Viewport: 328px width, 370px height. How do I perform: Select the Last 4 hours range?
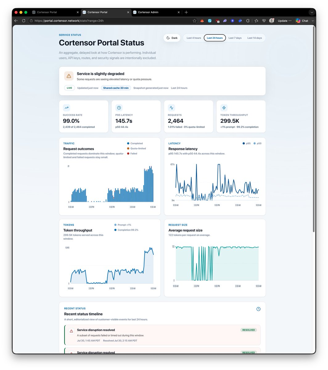[x=194, y=38]
